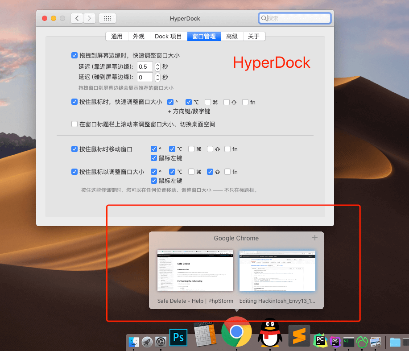
Task: Go back with toolbar back arrow
Action: click(x=78, y=18)
